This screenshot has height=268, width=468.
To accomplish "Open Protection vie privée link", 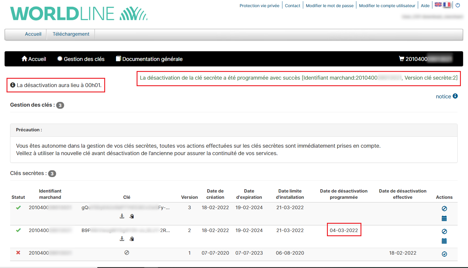I will pyautogui.click(x=260, y=6).
